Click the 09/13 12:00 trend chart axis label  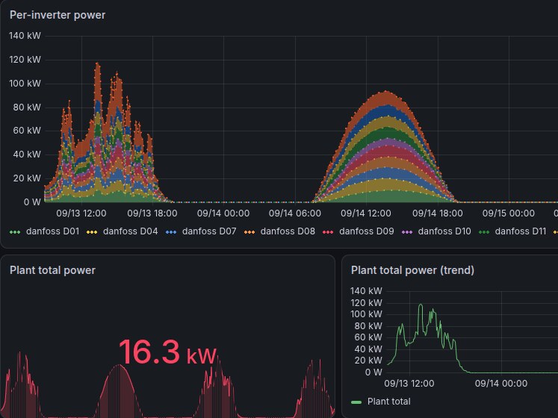click(409, 383)
